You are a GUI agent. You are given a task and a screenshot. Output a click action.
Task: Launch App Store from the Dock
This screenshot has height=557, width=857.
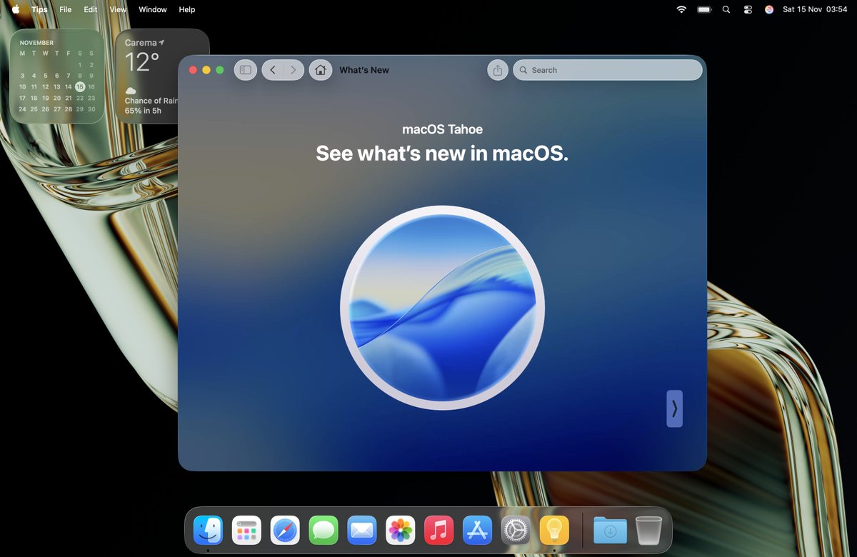[478, 530]
